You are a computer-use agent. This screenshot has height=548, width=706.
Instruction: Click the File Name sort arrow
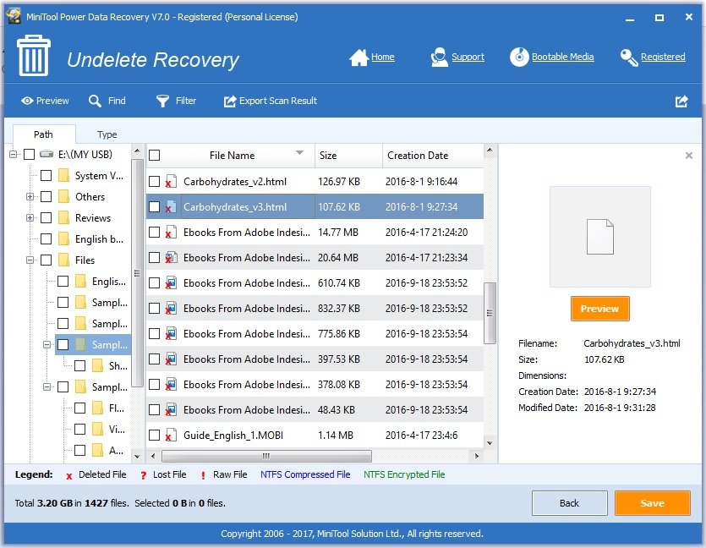(299, 153)
